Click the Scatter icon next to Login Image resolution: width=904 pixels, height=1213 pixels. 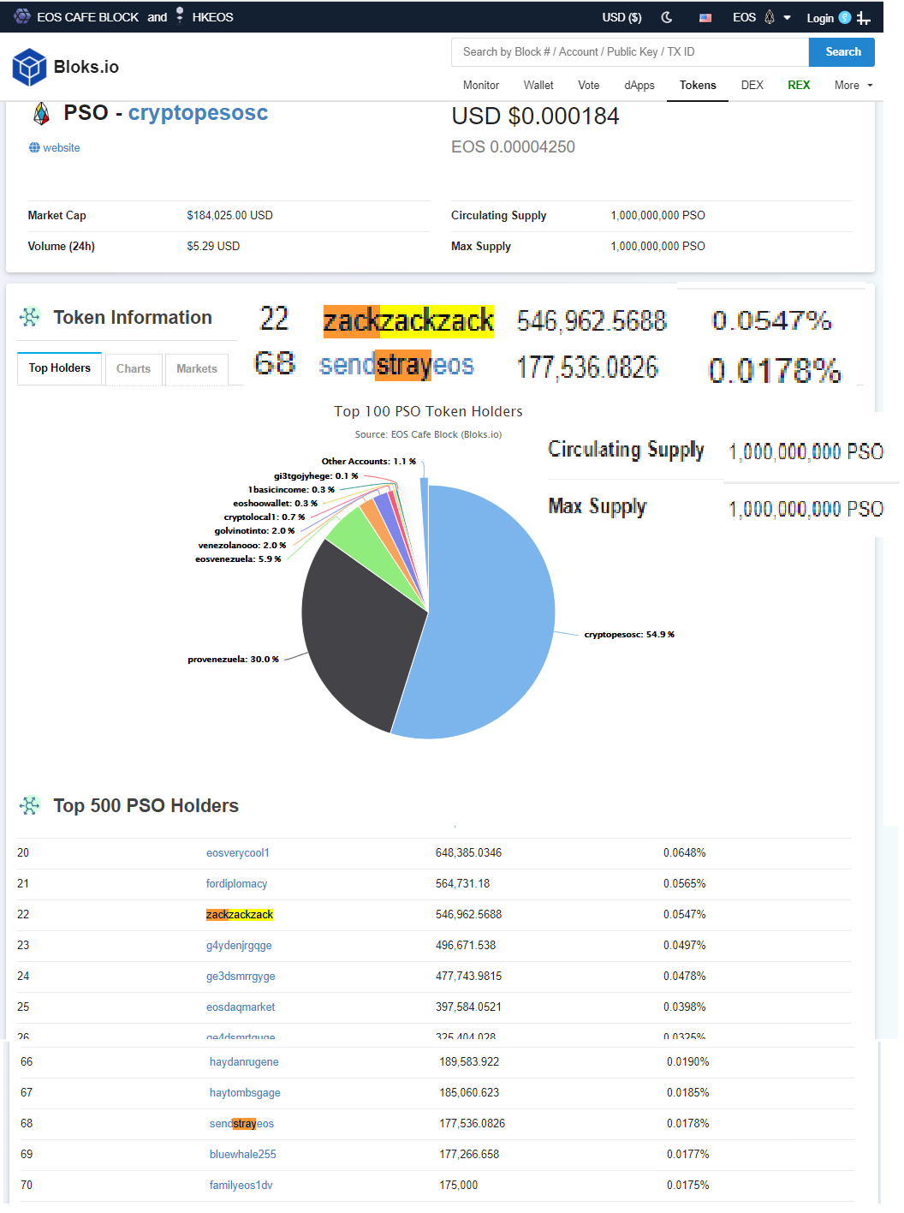click(845, 17)
